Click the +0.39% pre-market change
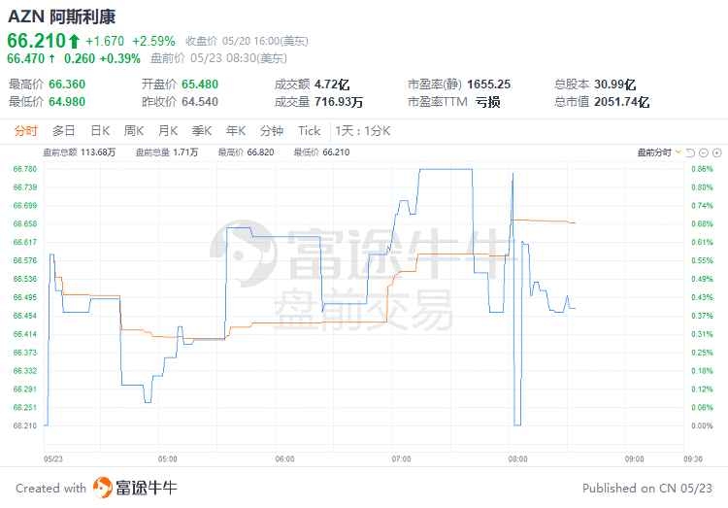This screenshot has height=508, width=728. [x=119, y=58]
